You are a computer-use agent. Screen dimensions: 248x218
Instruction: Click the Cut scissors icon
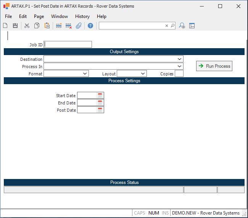(27, 26)
